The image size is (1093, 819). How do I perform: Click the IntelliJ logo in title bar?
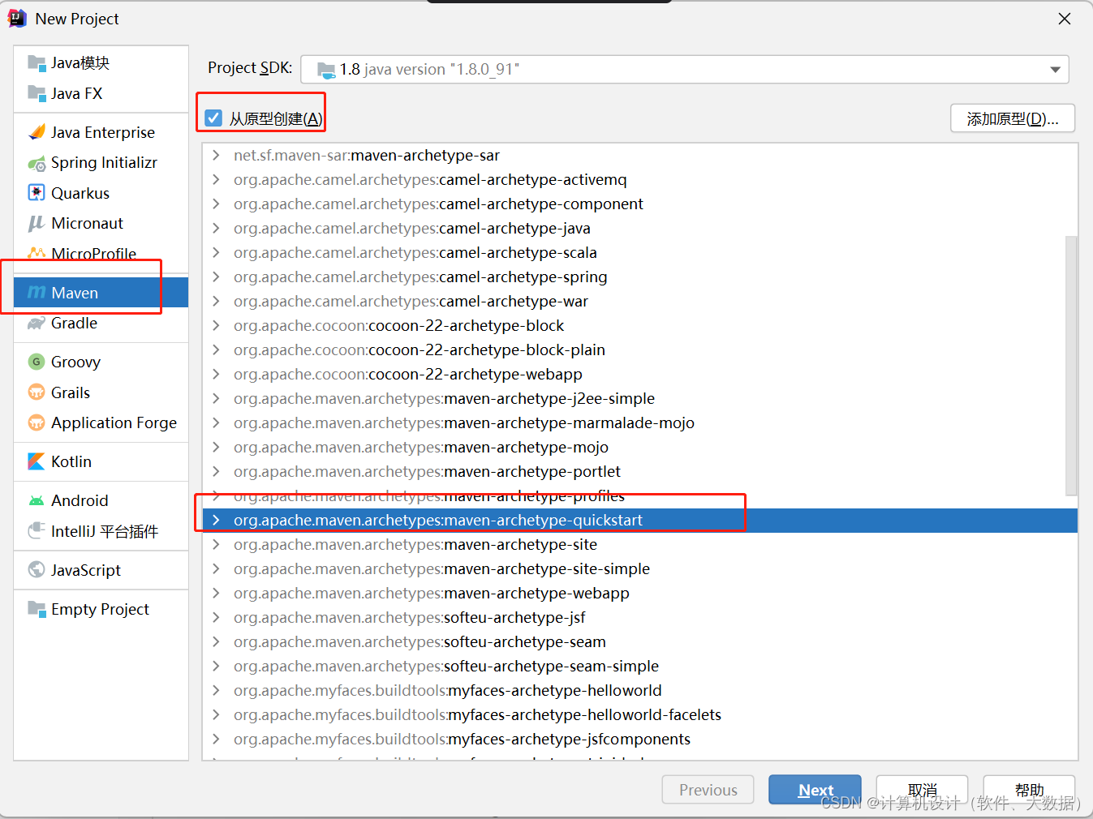[17, 19]
